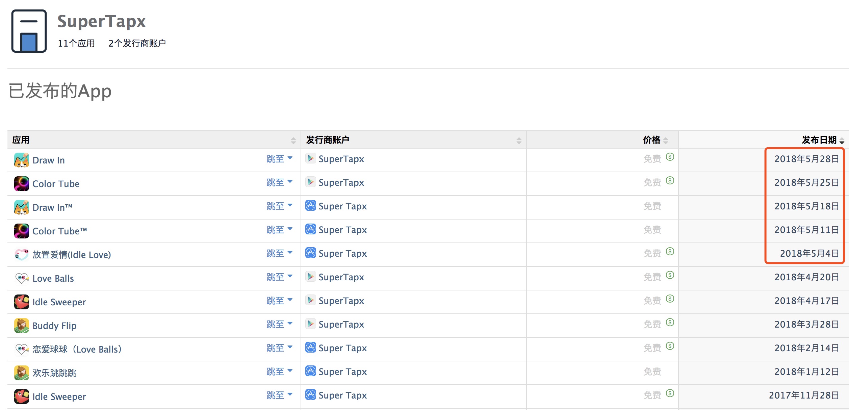849x410 pixels.
Task: Click the Draw In™ app icon
Action: 22,207
